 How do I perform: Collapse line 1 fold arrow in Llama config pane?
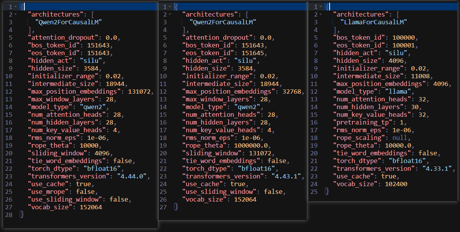tap(321, 7)
